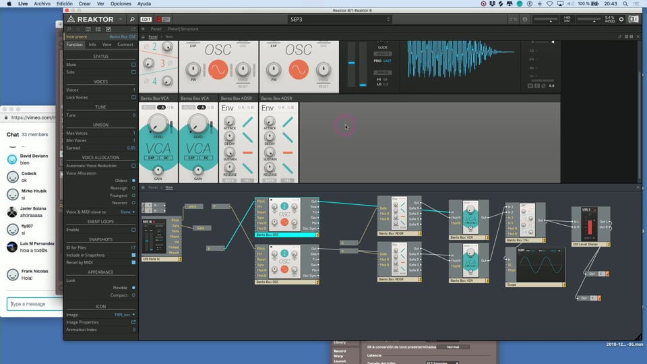The width and height of the screenshot is (647, 364).
Task: Click the connection link icon in header
Action: click(512, 20)
